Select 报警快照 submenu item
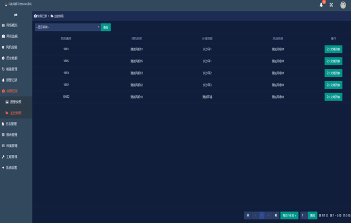351x223 pixels. 16,102
